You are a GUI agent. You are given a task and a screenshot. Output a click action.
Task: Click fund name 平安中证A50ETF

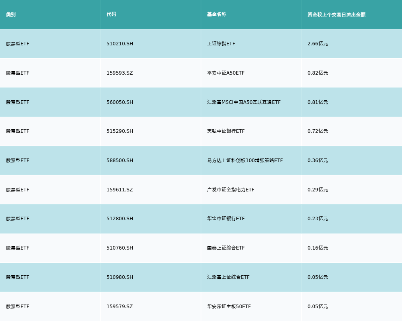226,73
